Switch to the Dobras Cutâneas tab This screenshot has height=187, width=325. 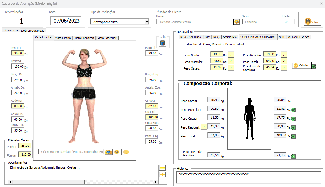click(33, 30)
